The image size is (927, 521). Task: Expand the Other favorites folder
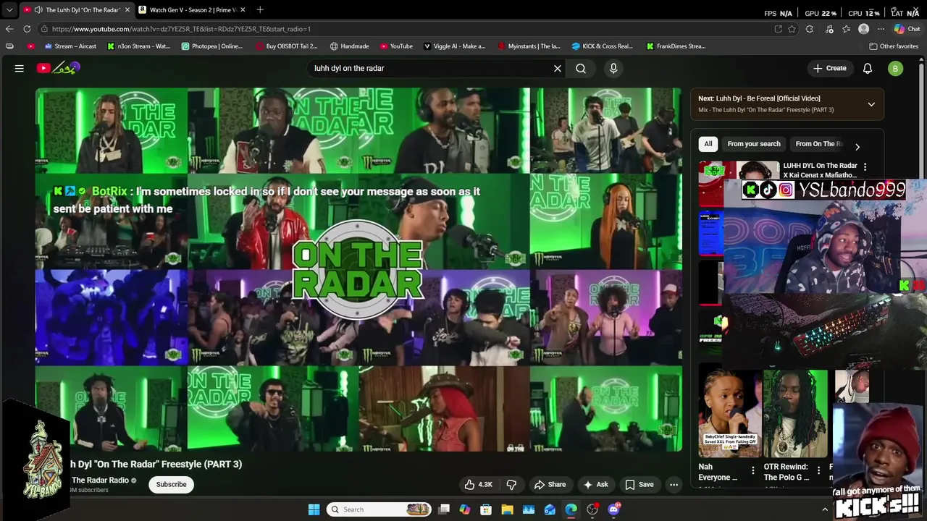893,46
